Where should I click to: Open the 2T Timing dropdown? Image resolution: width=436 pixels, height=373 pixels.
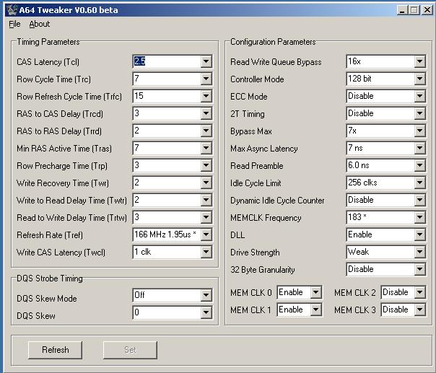coord(419,113)
